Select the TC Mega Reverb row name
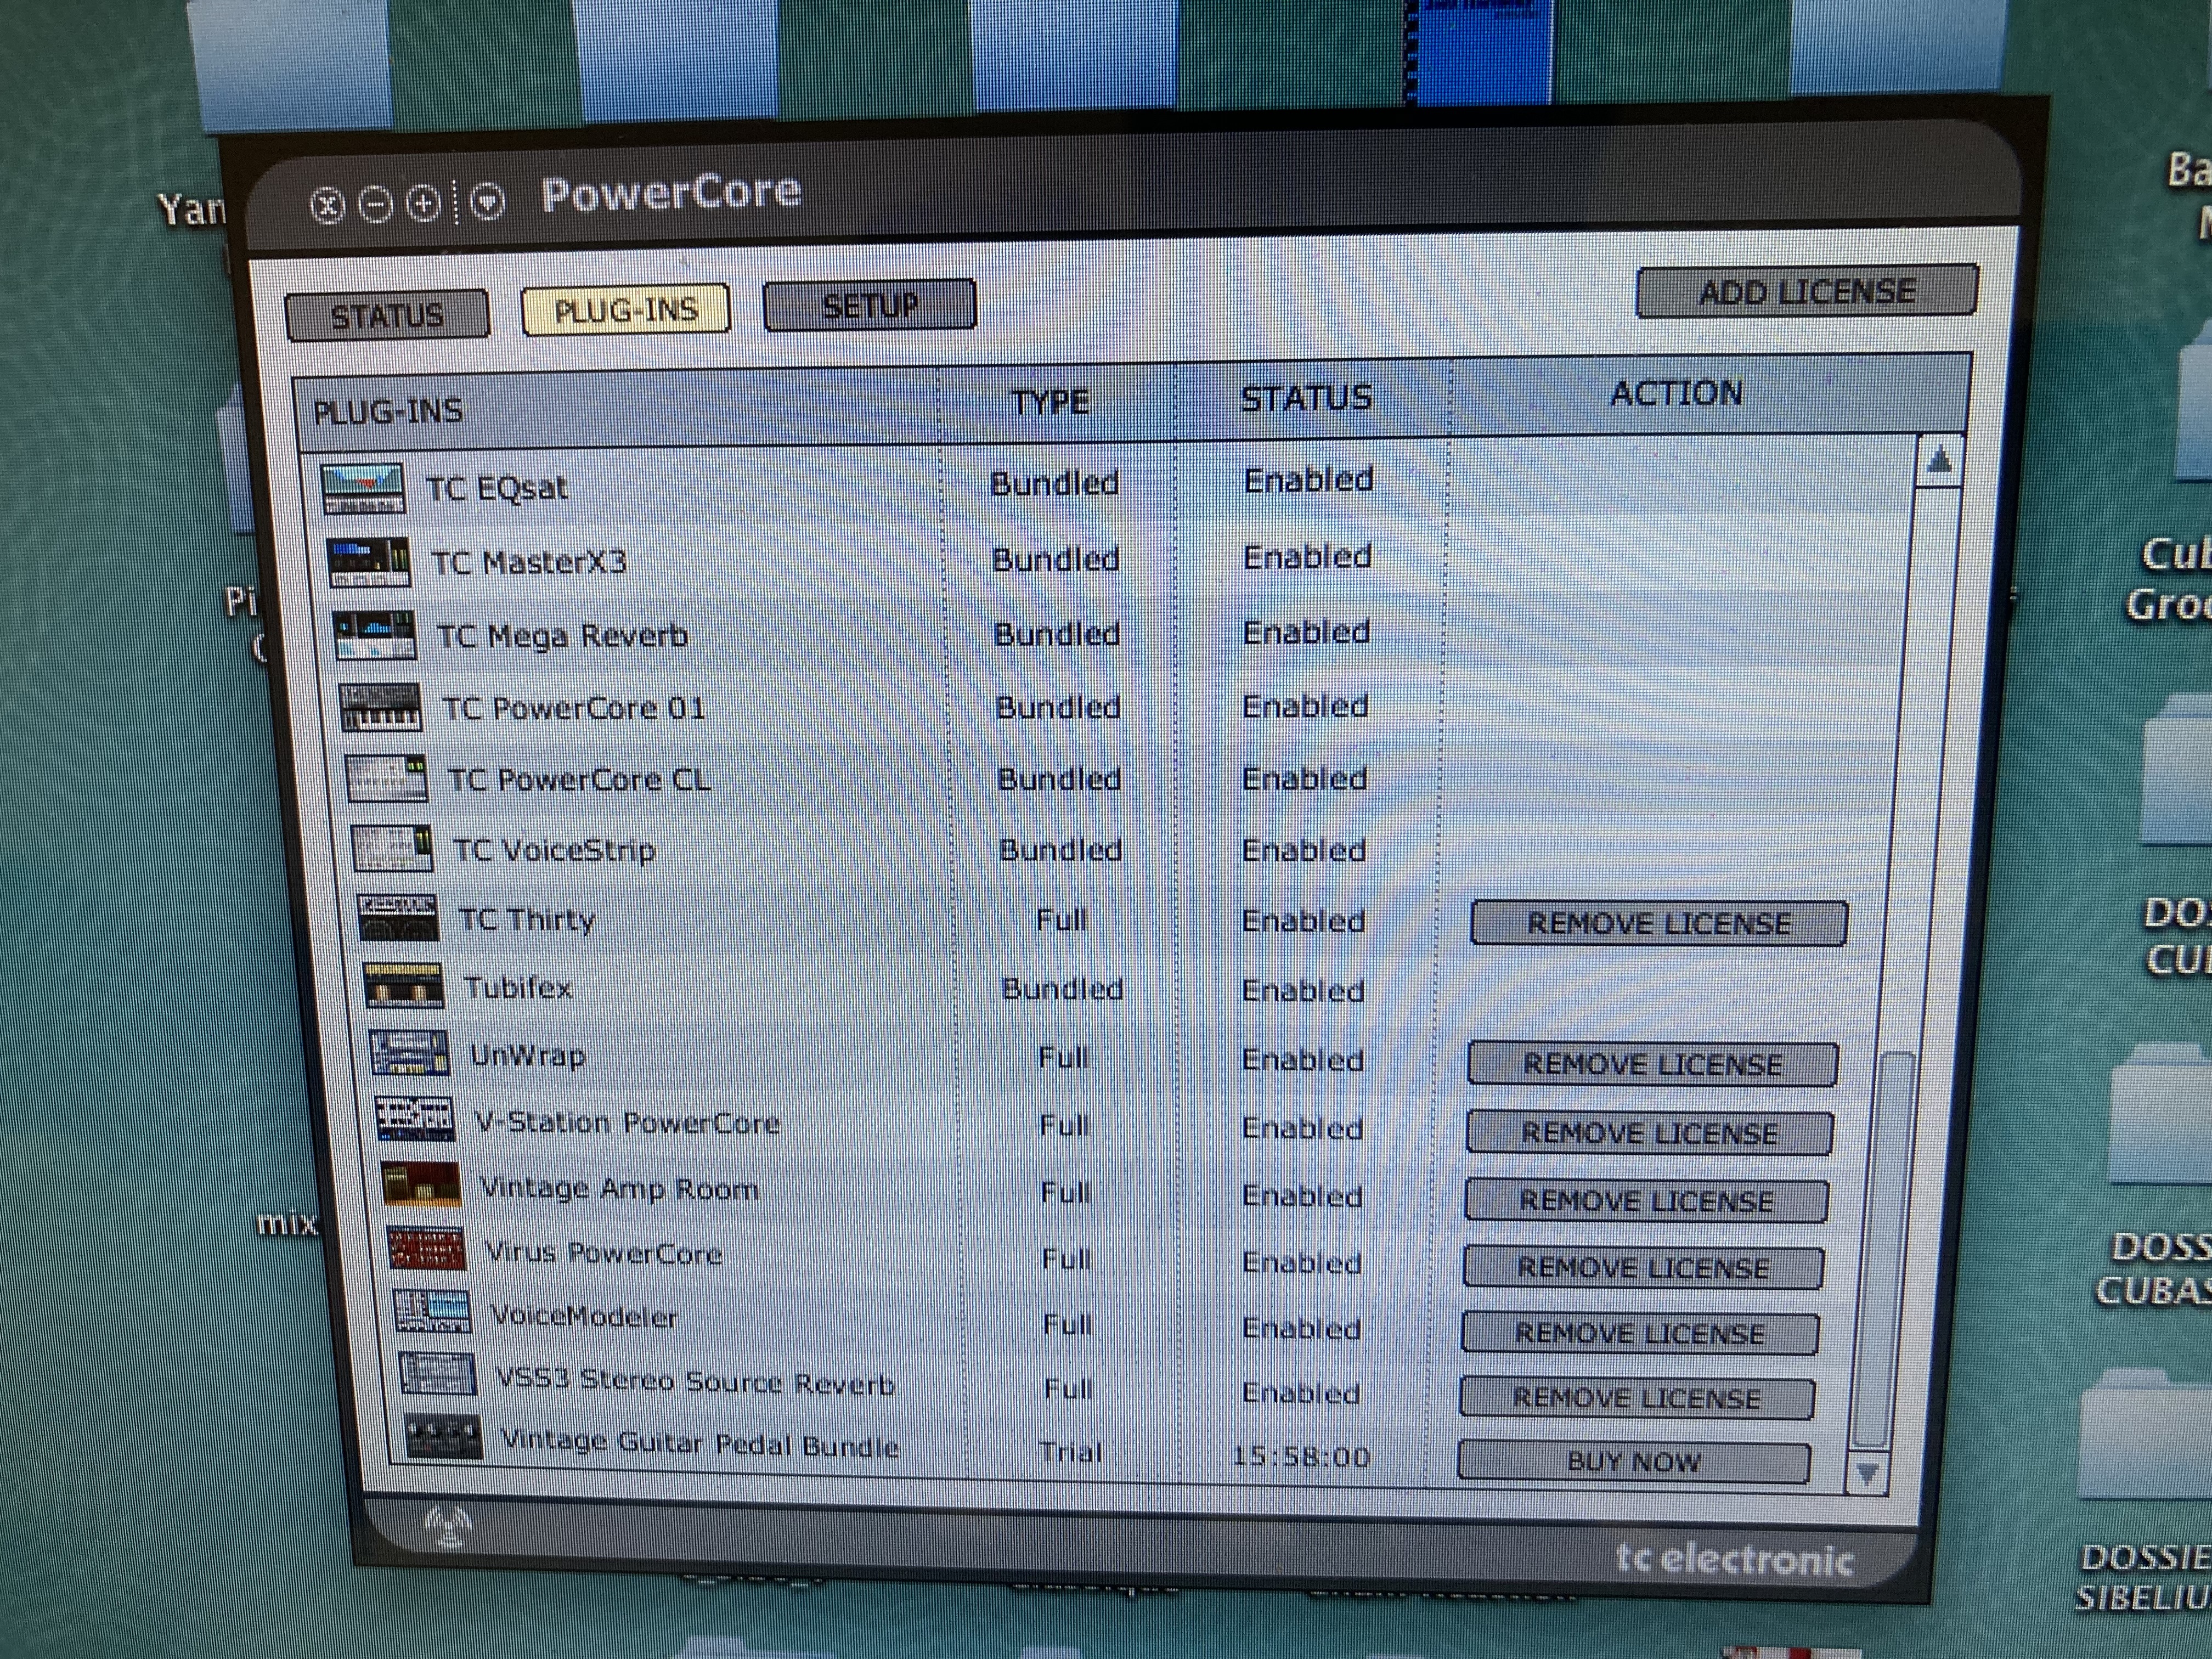The height and width of the screenshot is (1659, 2212). tap(563, 636)
